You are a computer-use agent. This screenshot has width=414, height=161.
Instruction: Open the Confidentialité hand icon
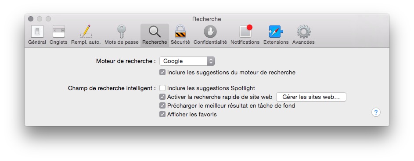(x=210, y=31)
